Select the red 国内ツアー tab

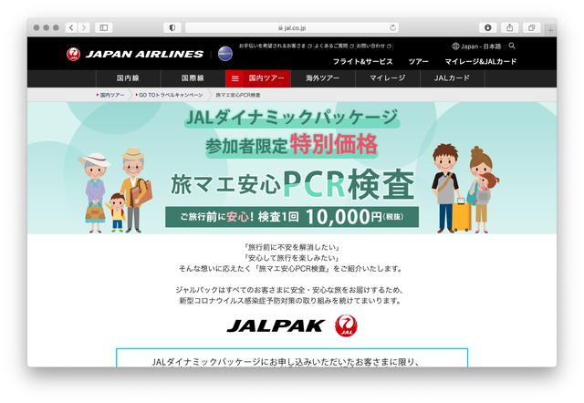pyautogui.click(x=266, y=78)
